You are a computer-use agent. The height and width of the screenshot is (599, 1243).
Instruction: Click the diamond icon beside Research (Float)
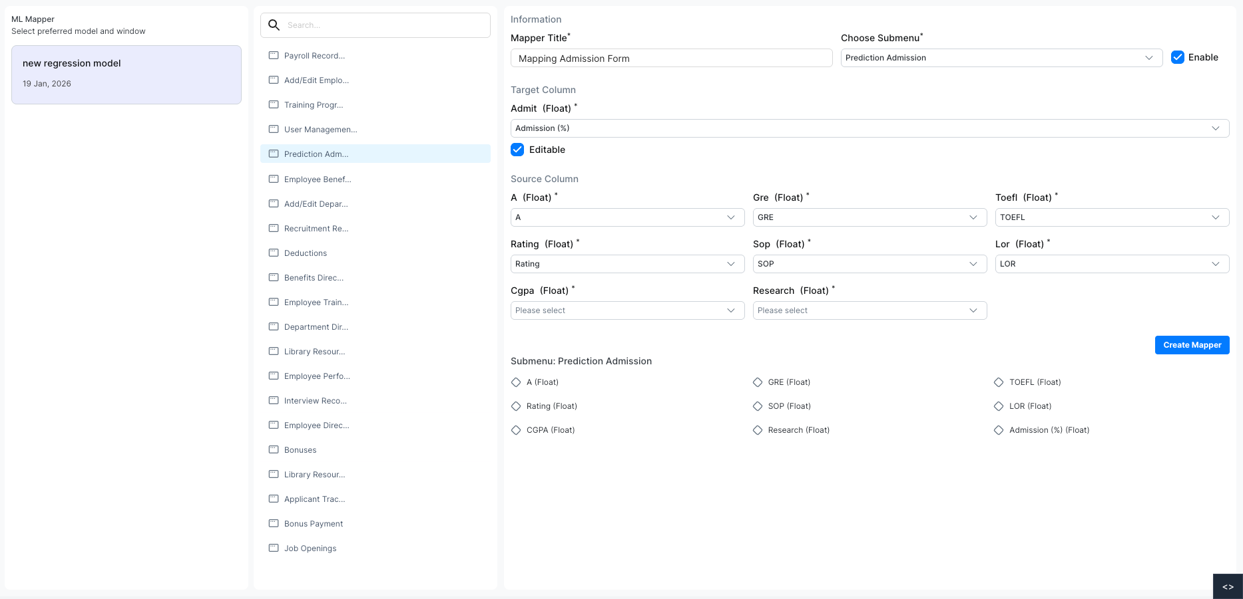tap(758, 429)
